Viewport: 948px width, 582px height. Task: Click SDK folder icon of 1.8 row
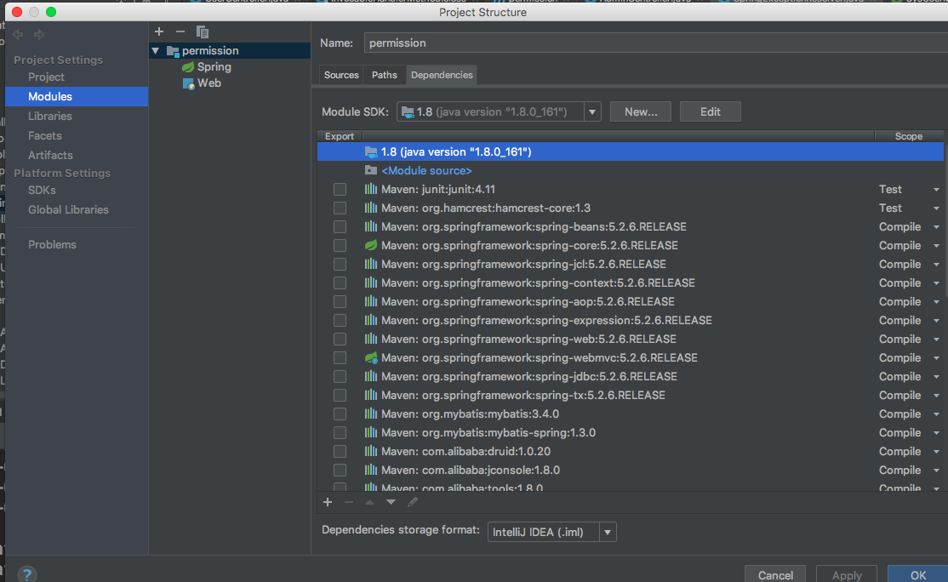click(371, 151)
